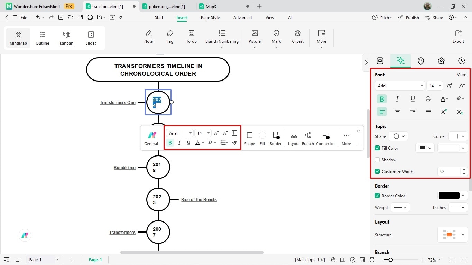Screen dimensions: 472x265
Task: Open the emoji sticker panel tab
Action: point(421,61)
